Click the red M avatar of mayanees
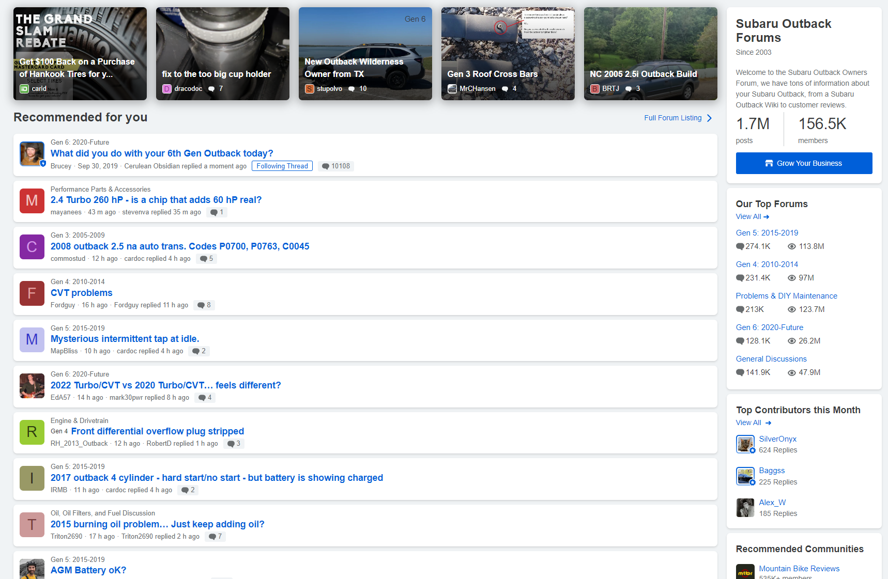The width and height of the screenshot is (888, 579). (x=32, y=200)
